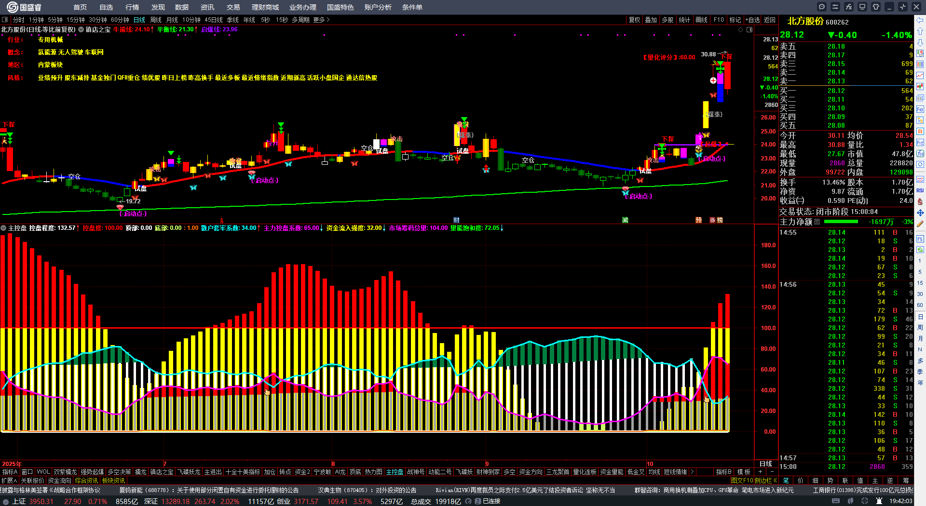Select the four-way move arrows sidebar icon

click(920, 213)
